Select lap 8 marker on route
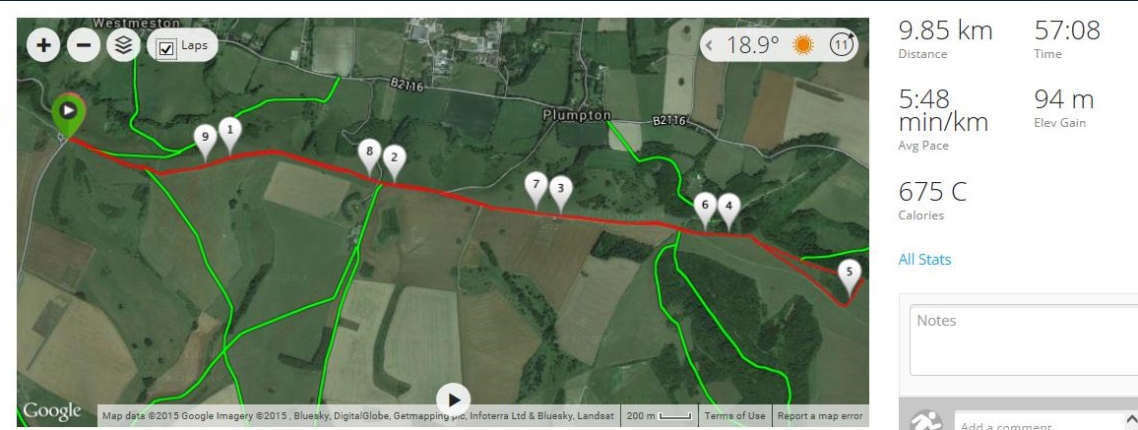The height and width of the screenshot is (430, 1138). (x=369, y=157)
